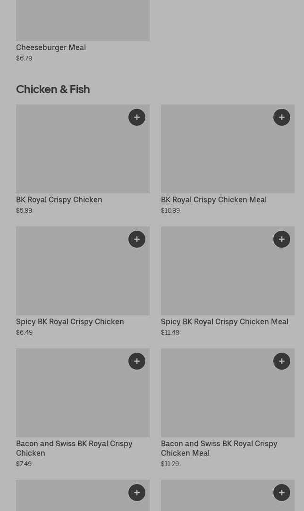Select Spicy BK Royal Crispy Chicken Meal title
This screenshot has height=511, width=304.
point(225,321)
